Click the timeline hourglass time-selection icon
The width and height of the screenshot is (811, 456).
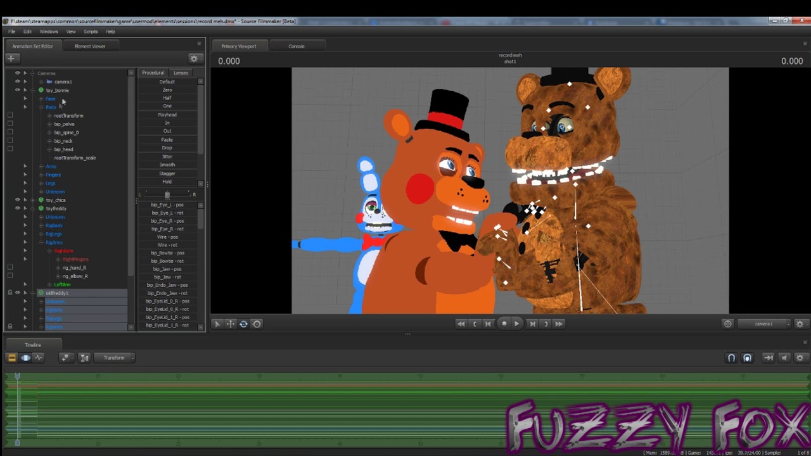84,358
